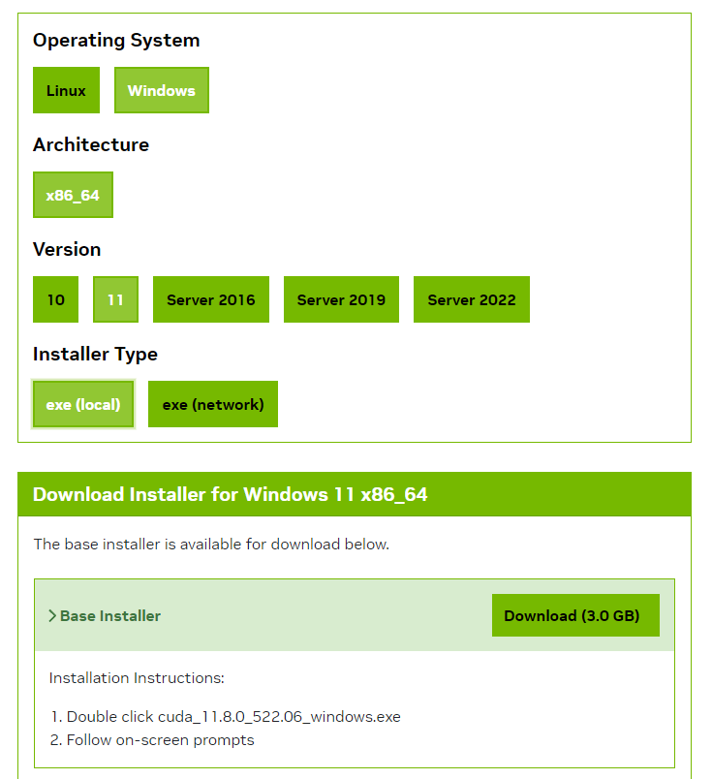
Task: Select Linux operating system
Action: tap(66, 90)
